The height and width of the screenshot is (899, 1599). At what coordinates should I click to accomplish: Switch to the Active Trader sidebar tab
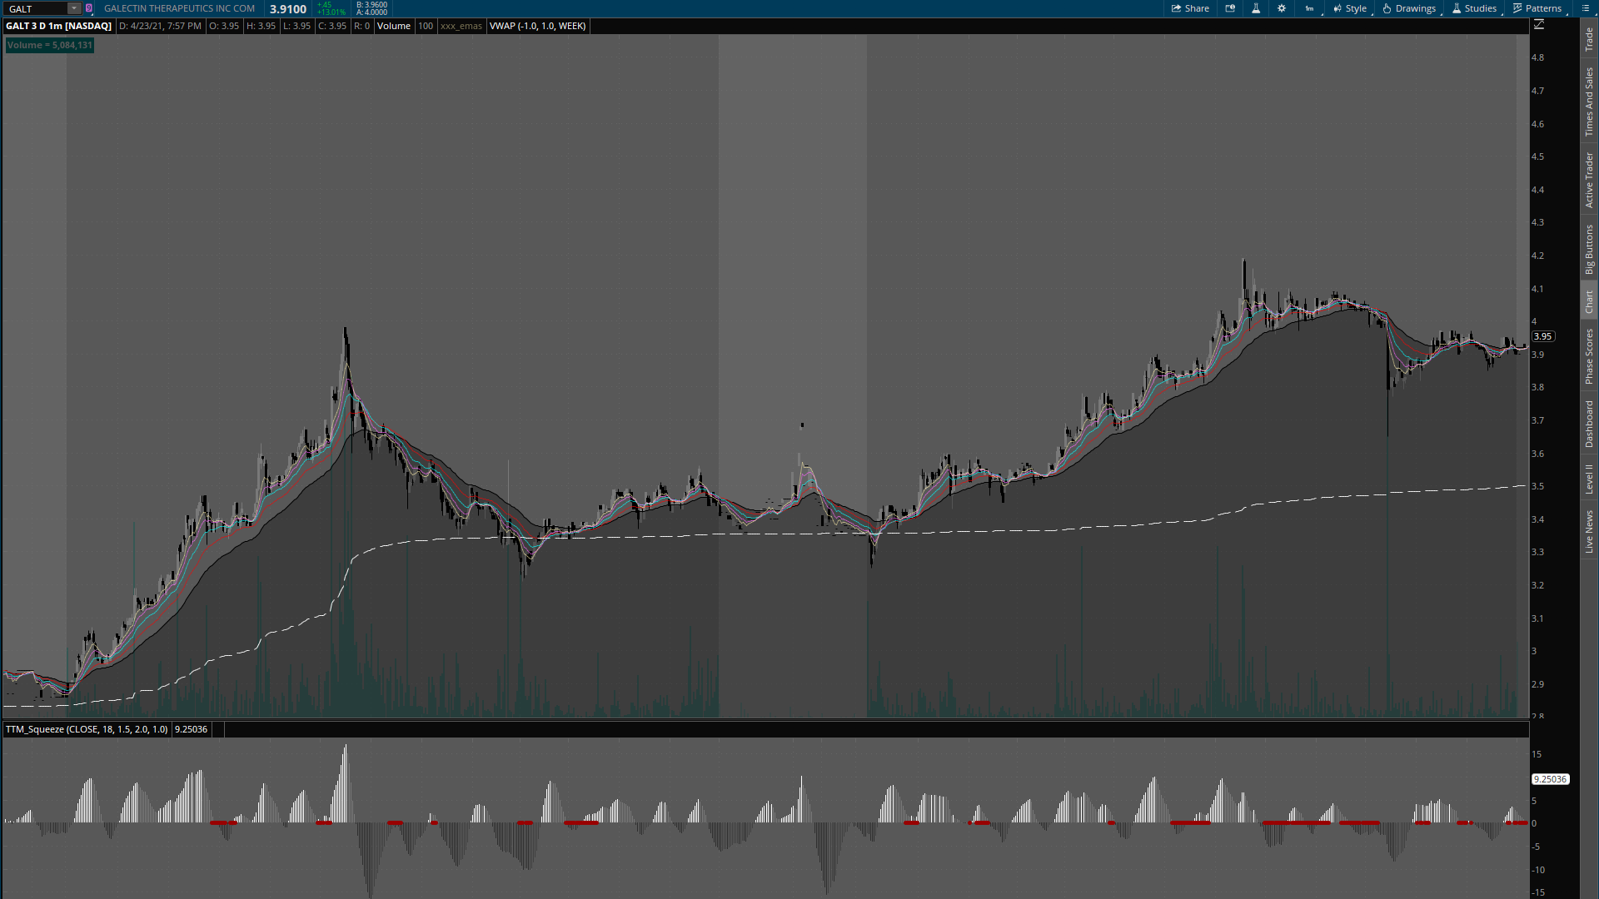point(1589,180)
